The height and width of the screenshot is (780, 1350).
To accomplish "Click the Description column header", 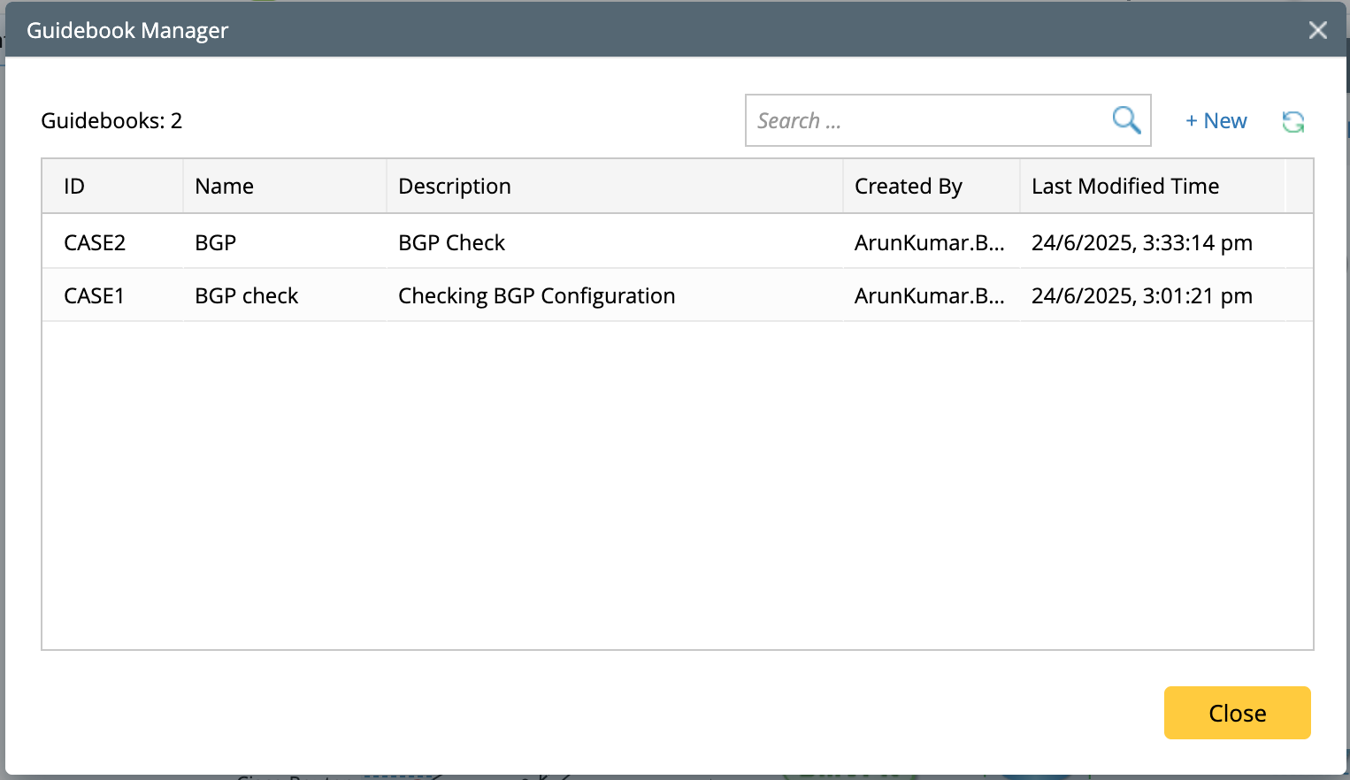I will pyautogui.click(x=455, y=187).
